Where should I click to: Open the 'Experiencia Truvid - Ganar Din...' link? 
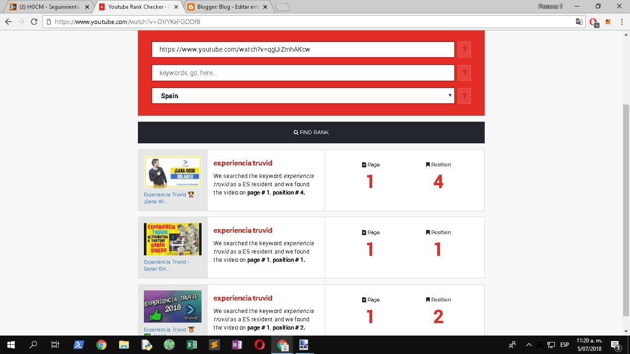coord(166,265)
